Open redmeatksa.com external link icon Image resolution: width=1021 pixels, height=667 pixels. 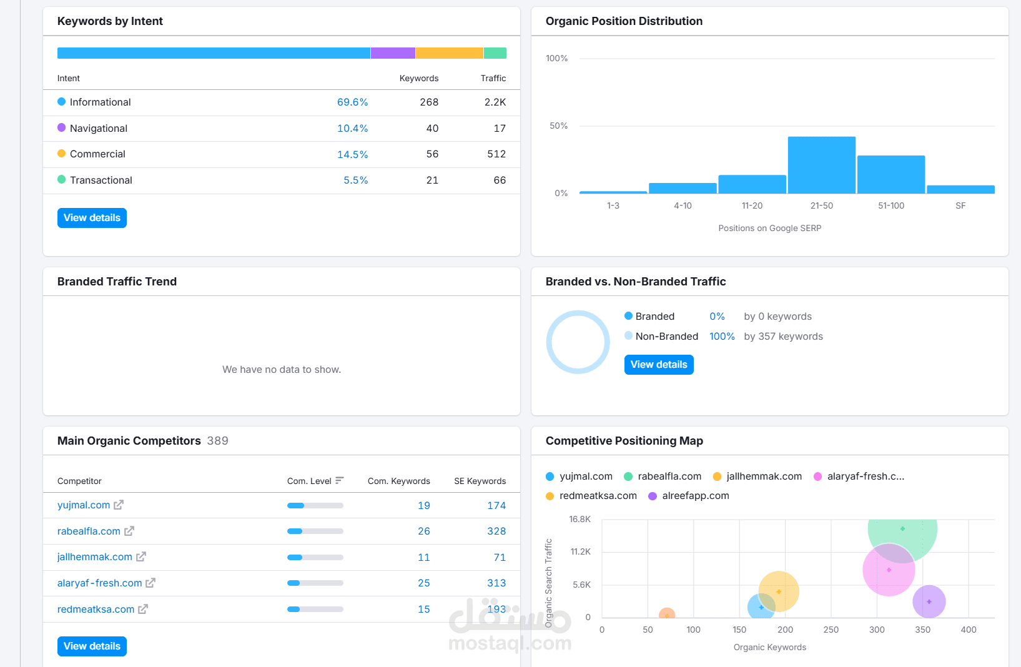[143, 609]
